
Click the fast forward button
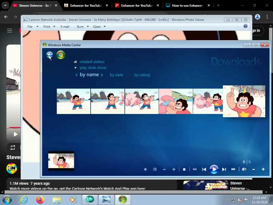click(x=233, y=169)
